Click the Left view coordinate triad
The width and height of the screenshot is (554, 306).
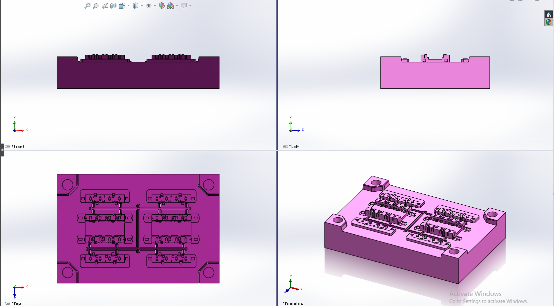click(296, 125)
